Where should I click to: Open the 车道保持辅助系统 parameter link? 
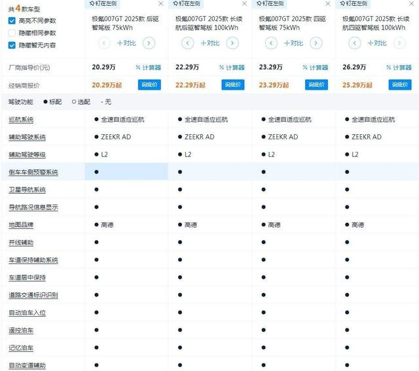click(x=33, y=260)
